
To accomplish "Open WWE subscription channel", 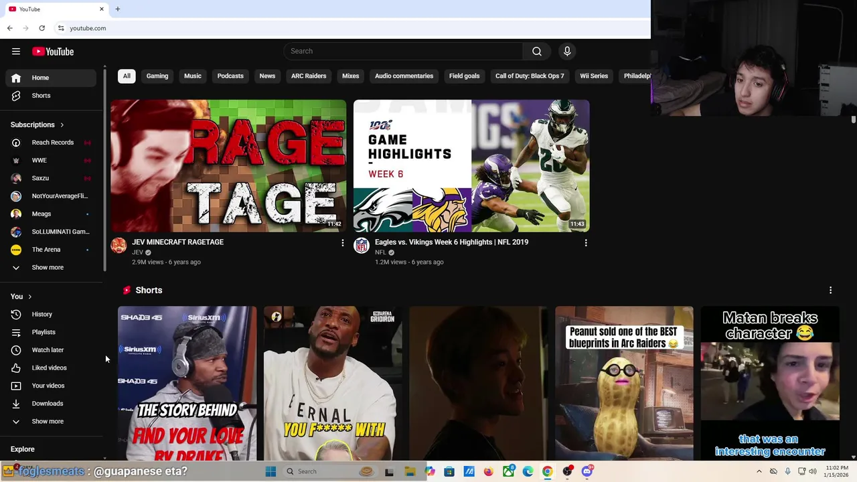I will click(x=51, y=161).
